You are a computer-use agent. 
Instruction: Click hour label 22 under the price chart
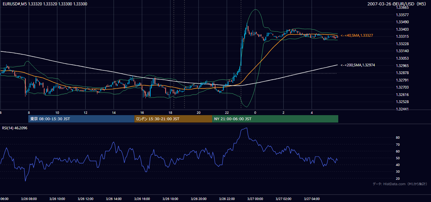point(227,112)
